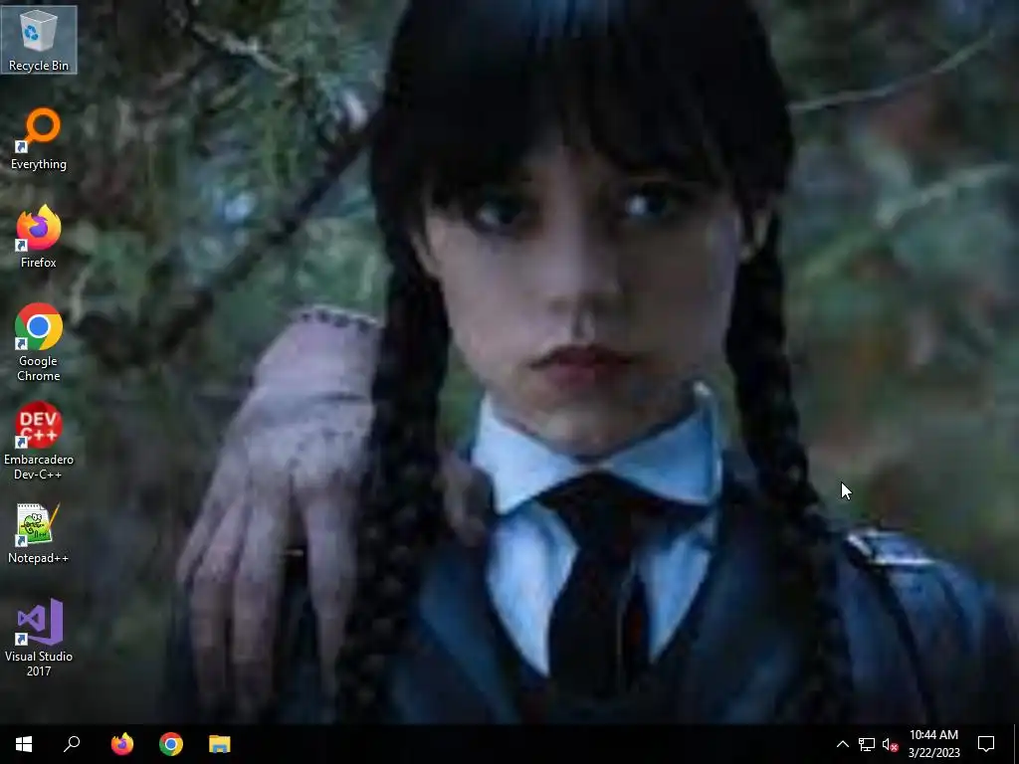The height and width of the screenshot is (764, 1019).
Task: Show hidden system tray icons
Action: [842, 744]
